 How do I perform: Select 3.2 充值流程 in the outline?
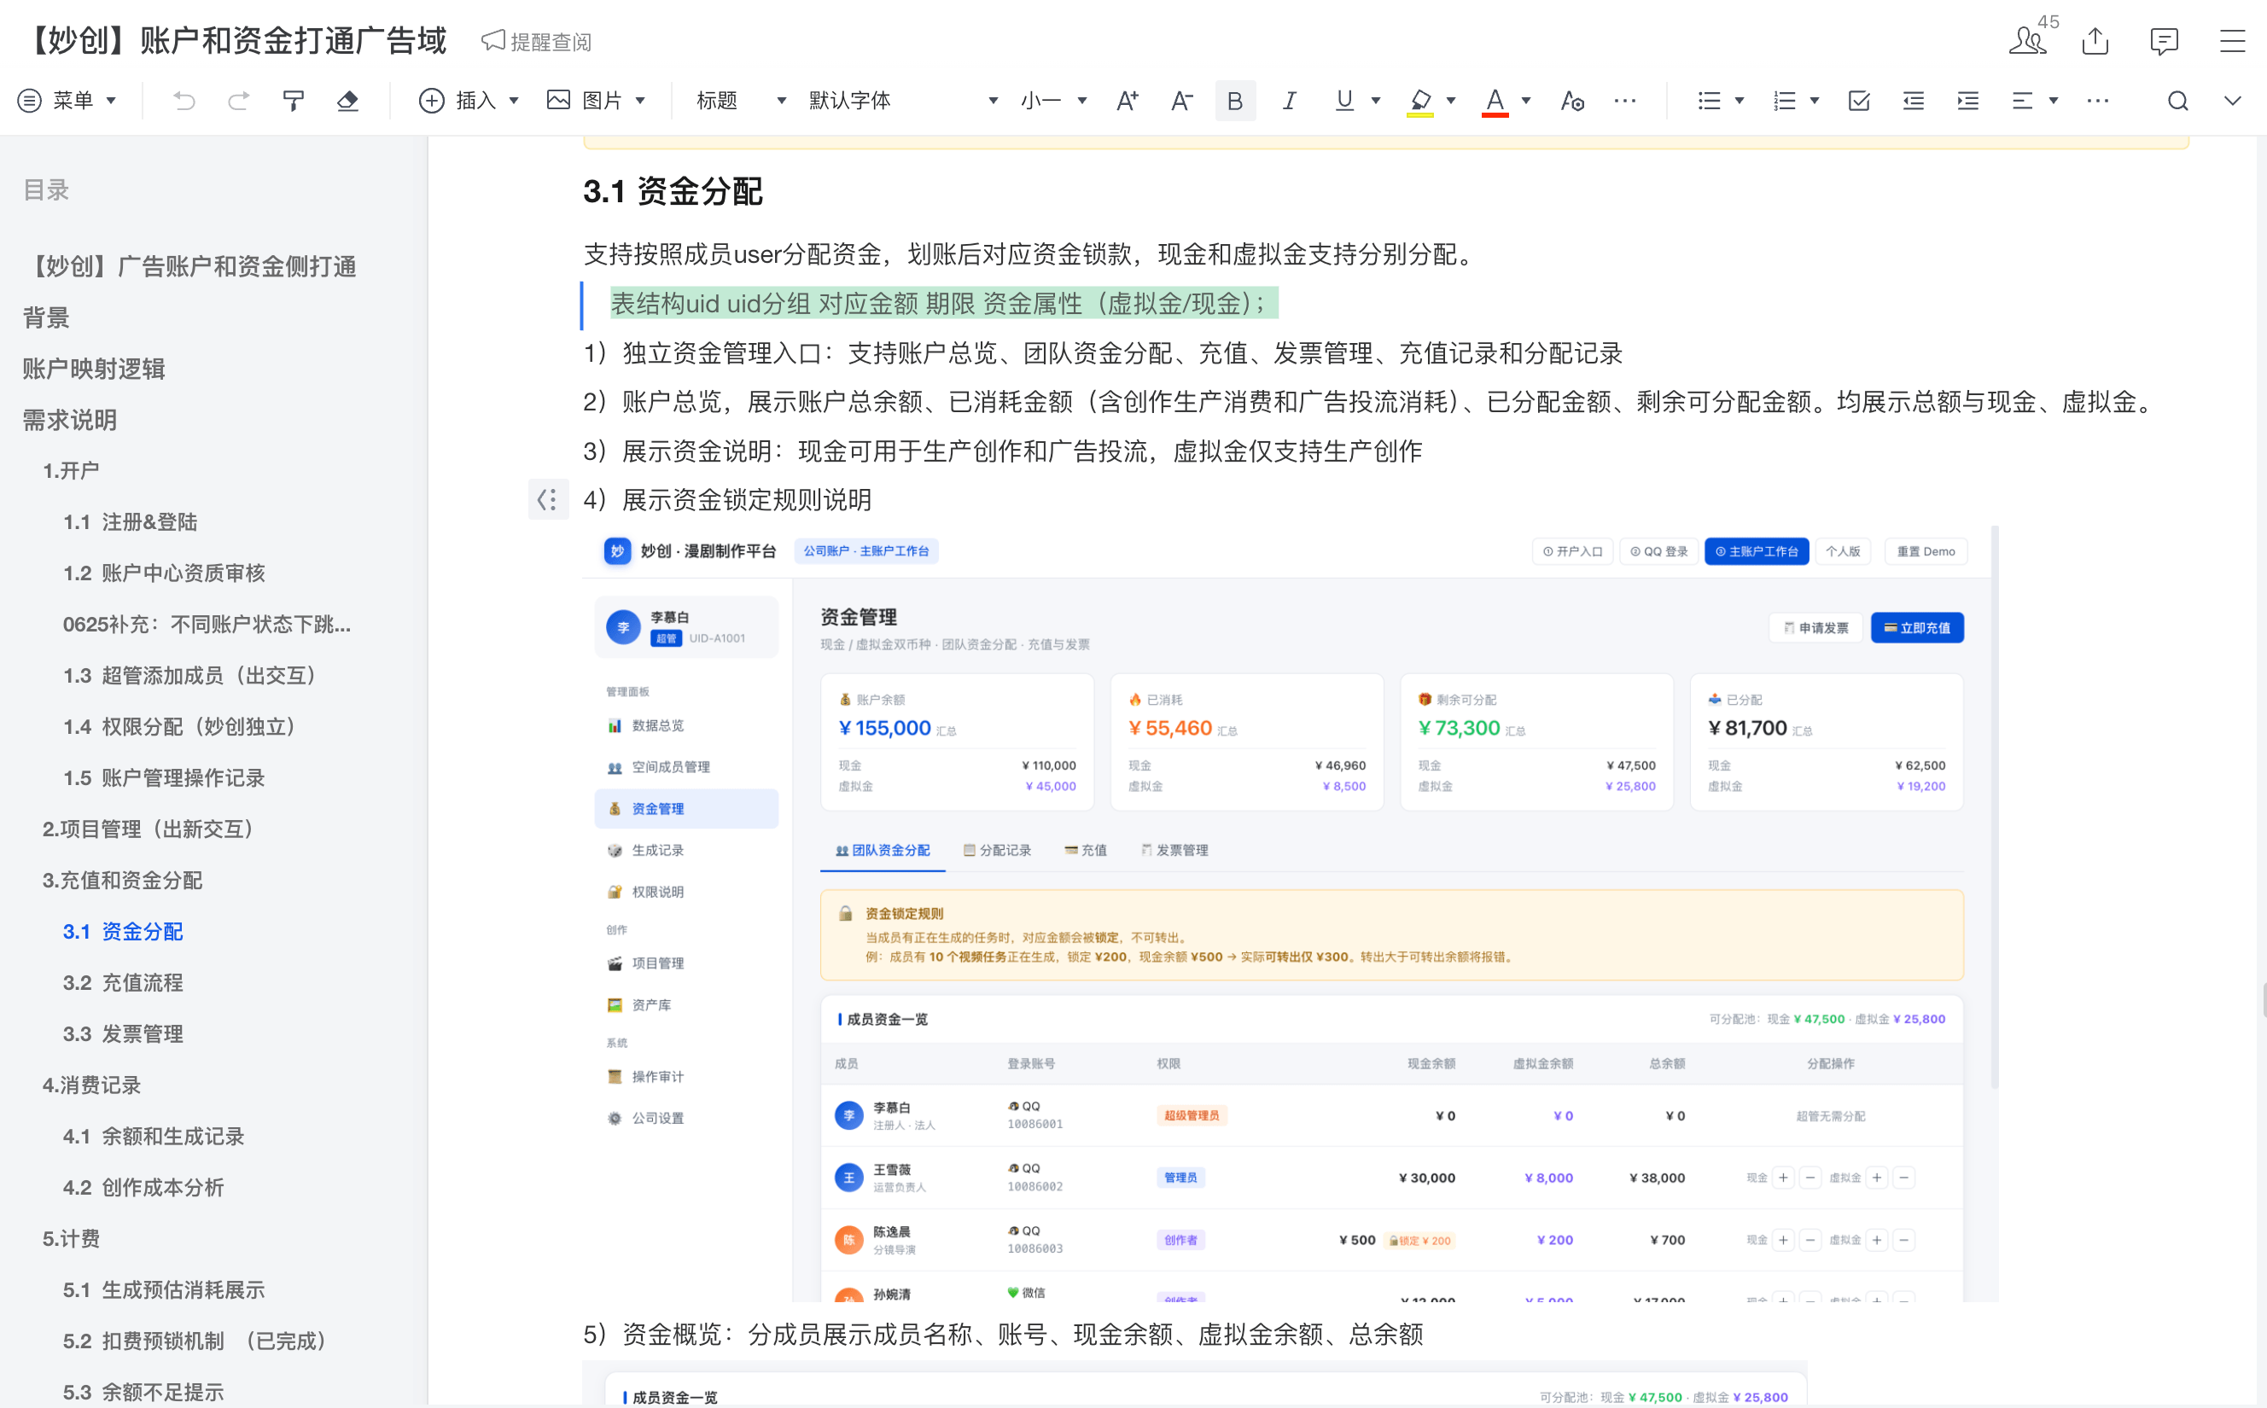[123, 983]
